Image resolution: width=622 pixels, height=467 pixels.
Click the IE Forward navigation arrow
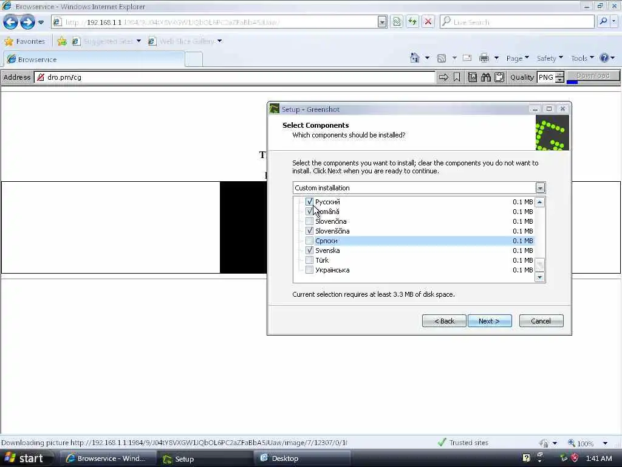pyautogui.click(x=27, y=22)
